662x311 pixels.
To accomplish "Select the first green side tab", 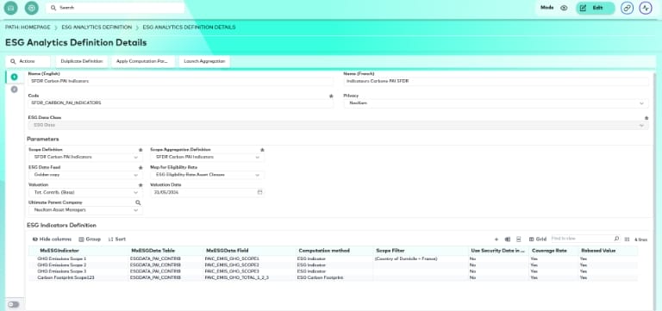I will 14,77.
